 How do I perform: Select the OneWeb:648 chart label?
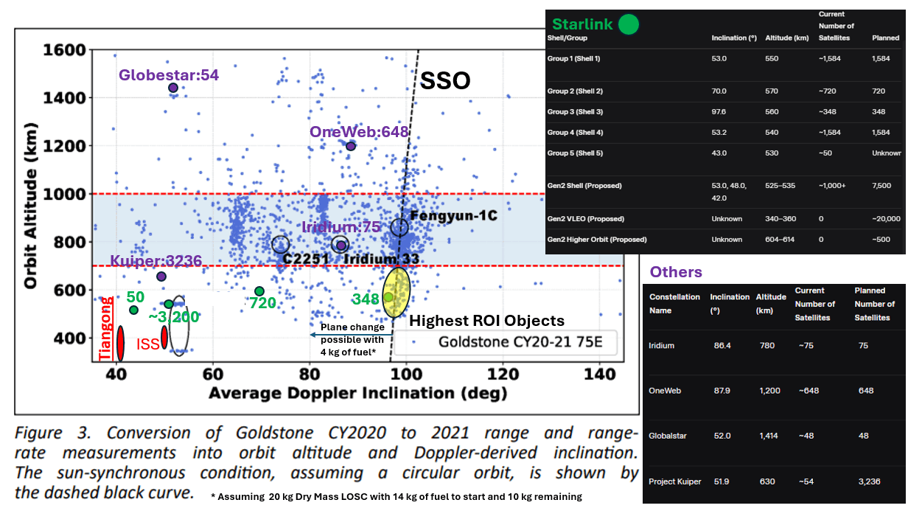coord(359,132)
